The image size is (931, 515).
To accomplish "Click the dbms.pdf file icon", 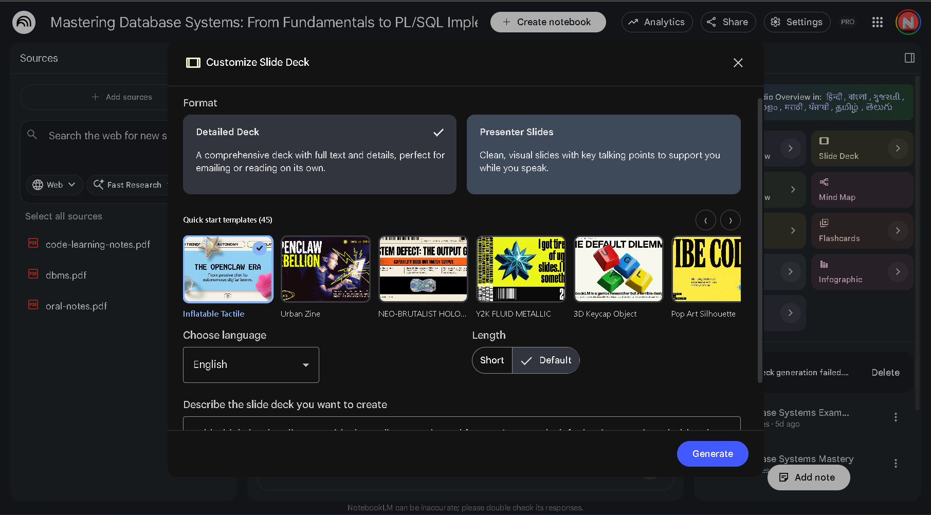I will point(33,274).
